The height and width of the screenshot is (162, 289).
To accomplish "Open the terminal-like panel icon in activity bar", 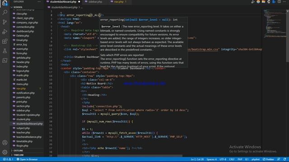I will pos(5,60).
